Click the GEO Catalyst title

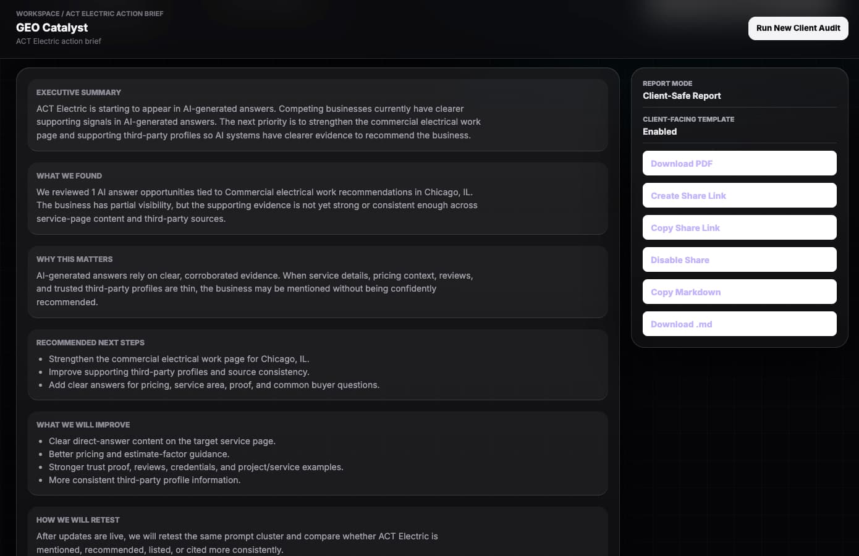pos(52,28)
